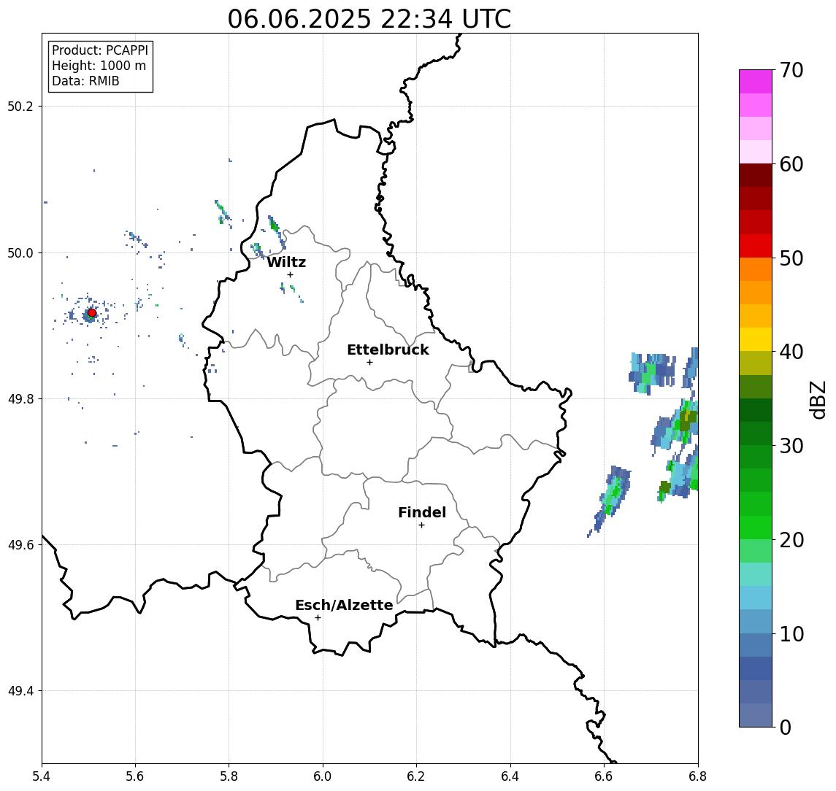
Task: Click the dBZ colorbar axis label
Action: (818, 399)
